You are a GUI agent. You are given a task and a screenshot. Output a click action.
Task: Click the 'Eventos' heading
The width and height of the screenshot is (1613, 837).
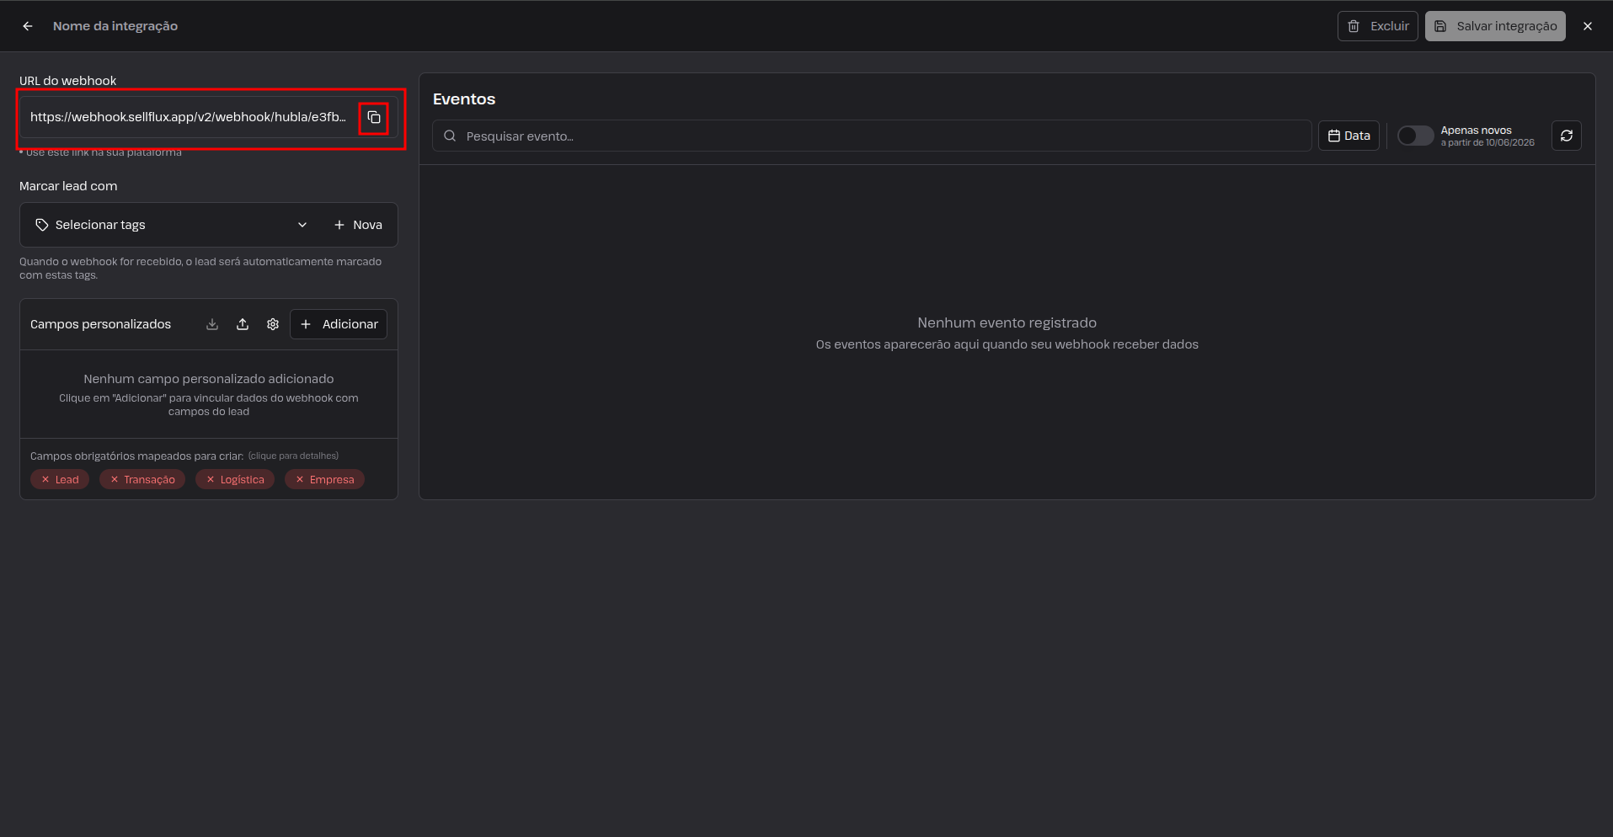464,99
